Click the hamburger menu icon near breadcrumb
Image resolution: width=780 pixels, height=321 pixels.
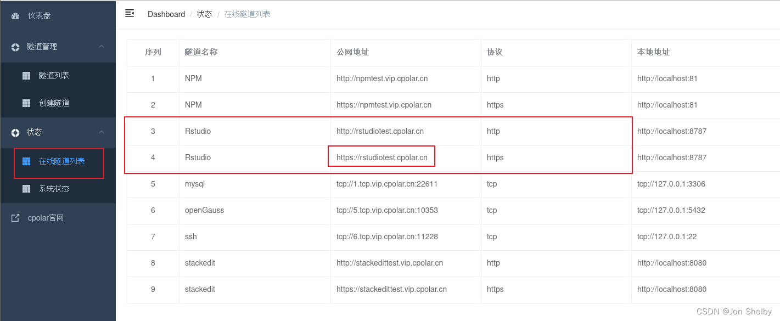pos(130,13)
